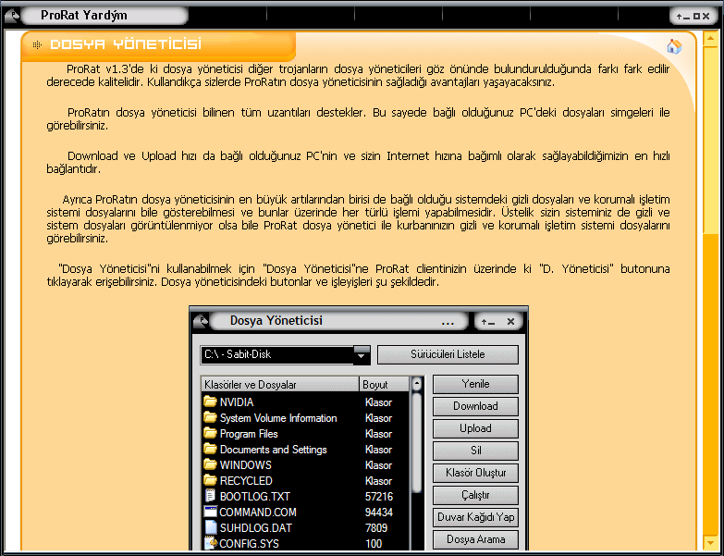This screenshot has width=724, height=556.
Task: Click the ProRat logo in the ProRat Yardým title bar
Action: click(13, 15)
